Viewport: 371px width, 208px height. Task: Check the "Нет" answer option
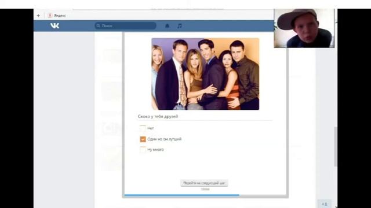[143, 128]
